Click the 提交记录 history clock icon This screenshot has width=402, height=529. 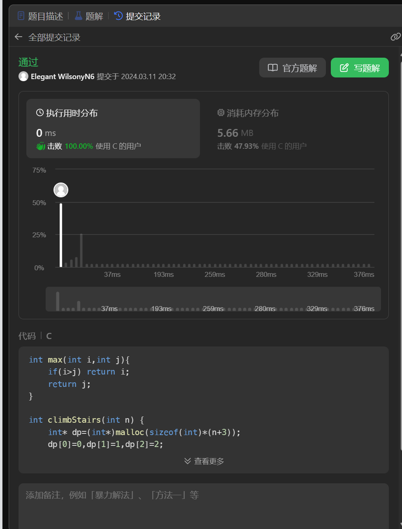(119, 16)
